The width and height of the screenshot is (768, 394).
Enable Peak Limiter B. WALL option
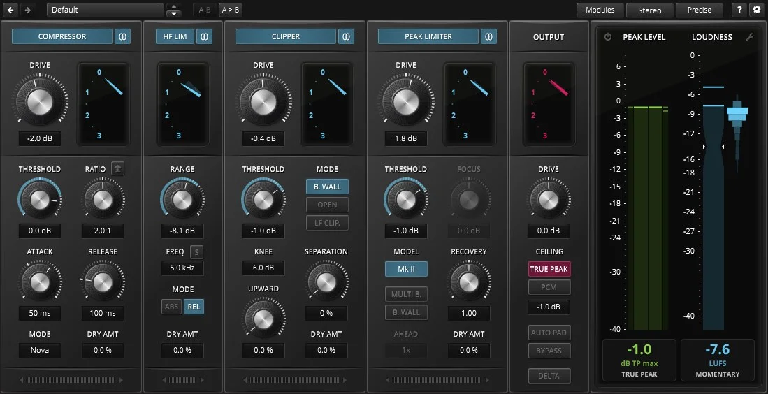click(x=406, y=312)
